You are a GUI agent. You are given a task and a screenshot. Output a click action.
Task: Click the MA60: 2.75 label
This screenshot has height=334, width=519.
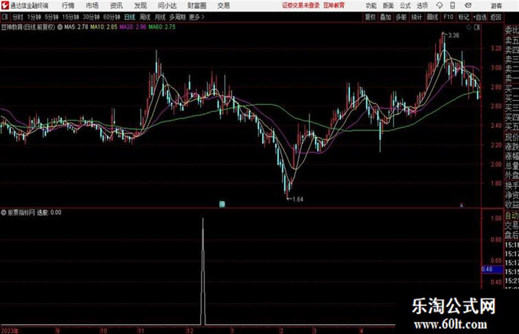point(162,27)
